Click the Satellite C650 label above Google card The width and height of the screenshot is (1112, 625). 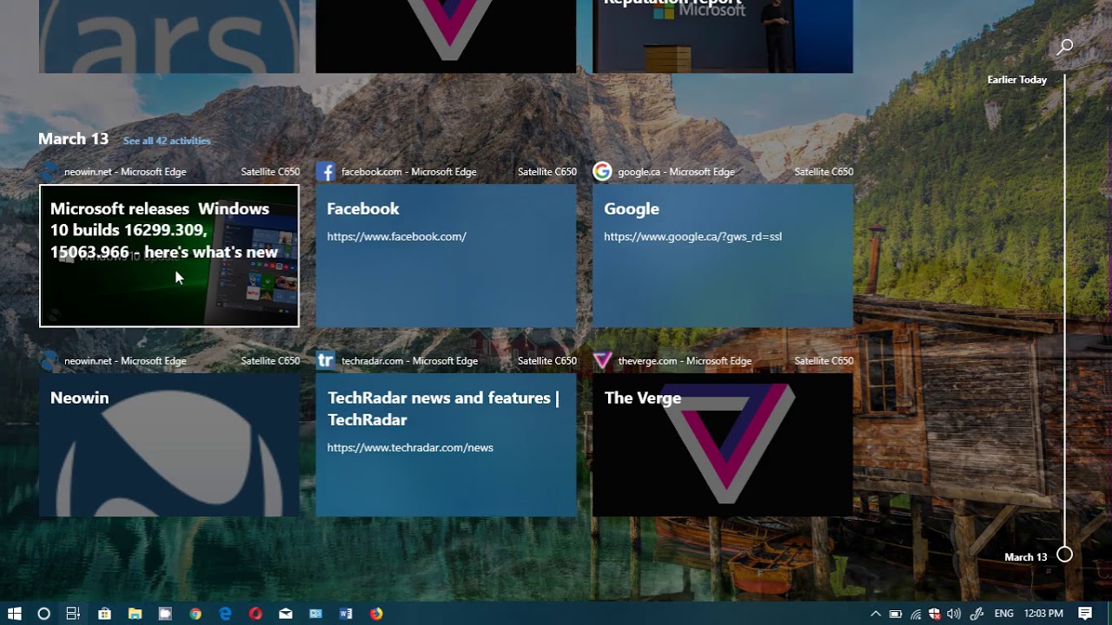[x=824, y=172]
